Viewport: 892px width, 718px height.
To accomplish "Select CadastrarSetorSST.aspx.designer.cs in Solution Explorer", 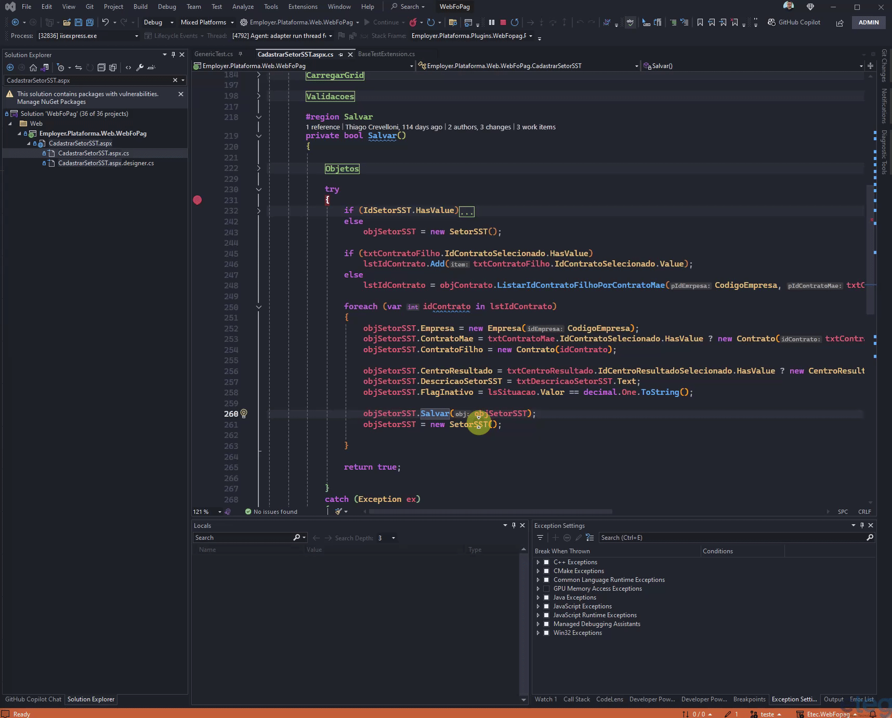I will tap(106, 163).
